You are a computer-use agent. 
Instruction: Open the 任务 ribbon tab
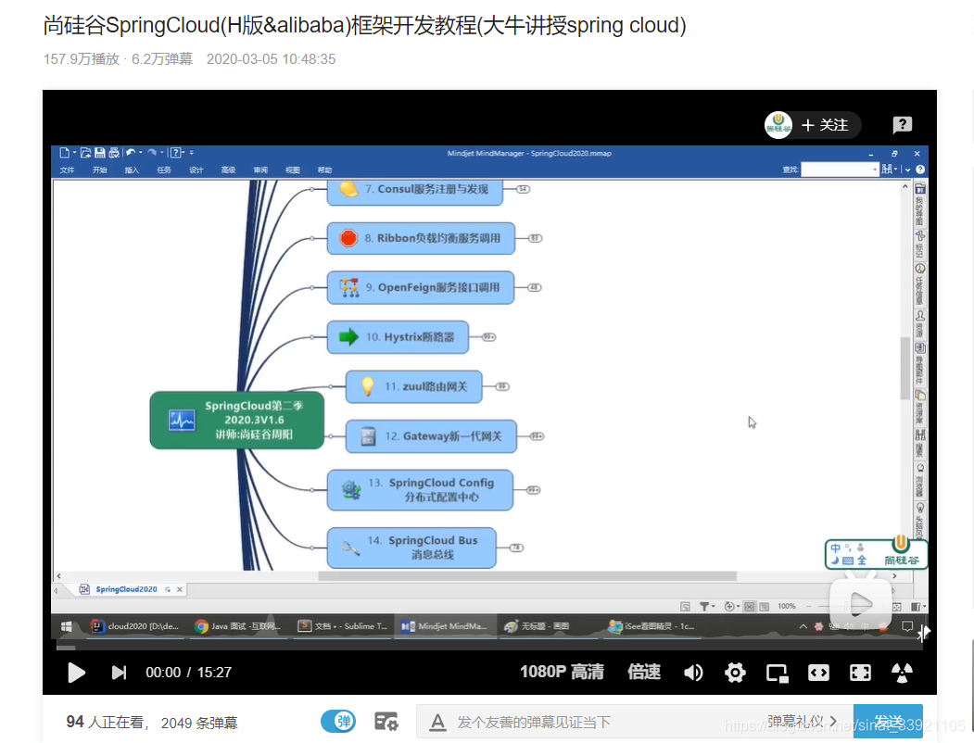(164, 170)
